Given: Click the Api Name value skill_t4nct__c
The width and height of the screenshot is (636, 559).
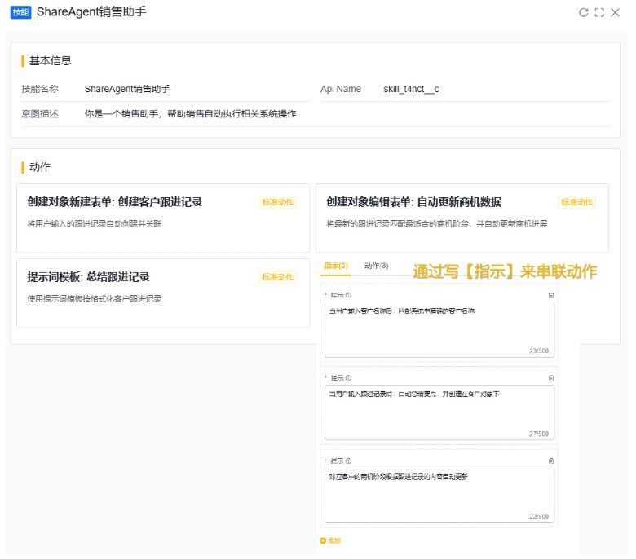Looking at the screenshot, I should tap(411, 89).
